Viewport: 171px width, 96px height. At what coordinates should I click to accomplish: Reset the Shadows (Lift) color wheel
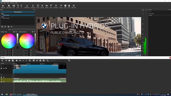14,32
